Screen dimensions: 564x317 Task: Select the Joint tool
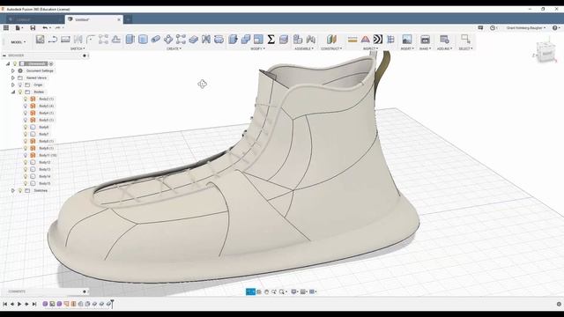[x=311, y=39]
